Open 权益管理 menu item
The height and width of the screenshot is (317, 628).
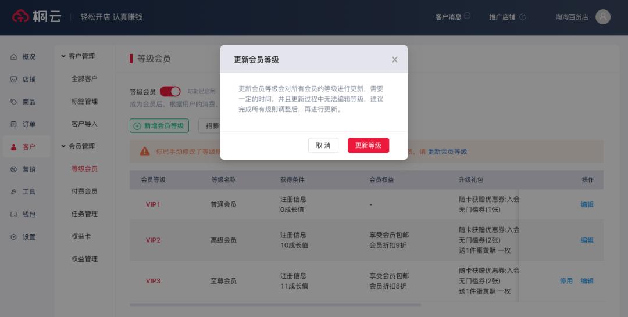click(x=84, y=259)
